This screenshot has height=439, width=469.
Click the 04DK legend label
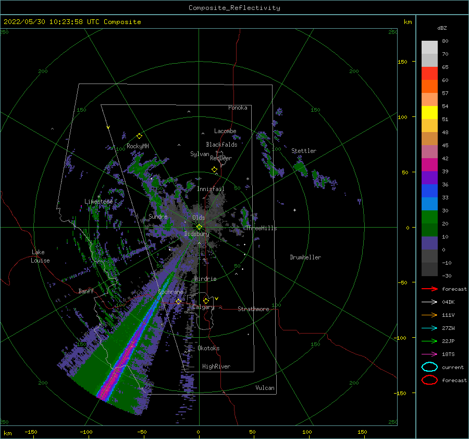tap(448, 302)
